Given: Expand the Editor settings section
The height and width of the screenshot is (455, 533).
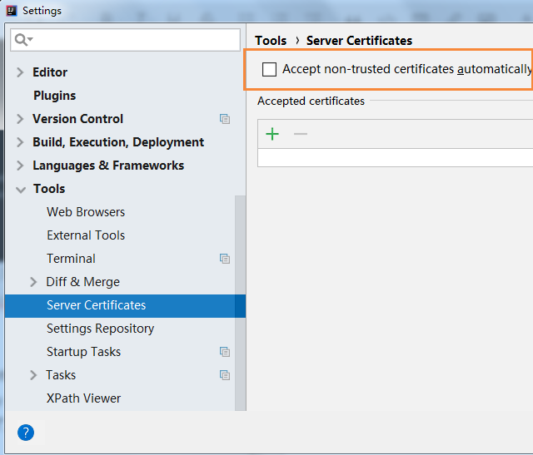Looking at the screenshot, I should click(x=20, y=72).
